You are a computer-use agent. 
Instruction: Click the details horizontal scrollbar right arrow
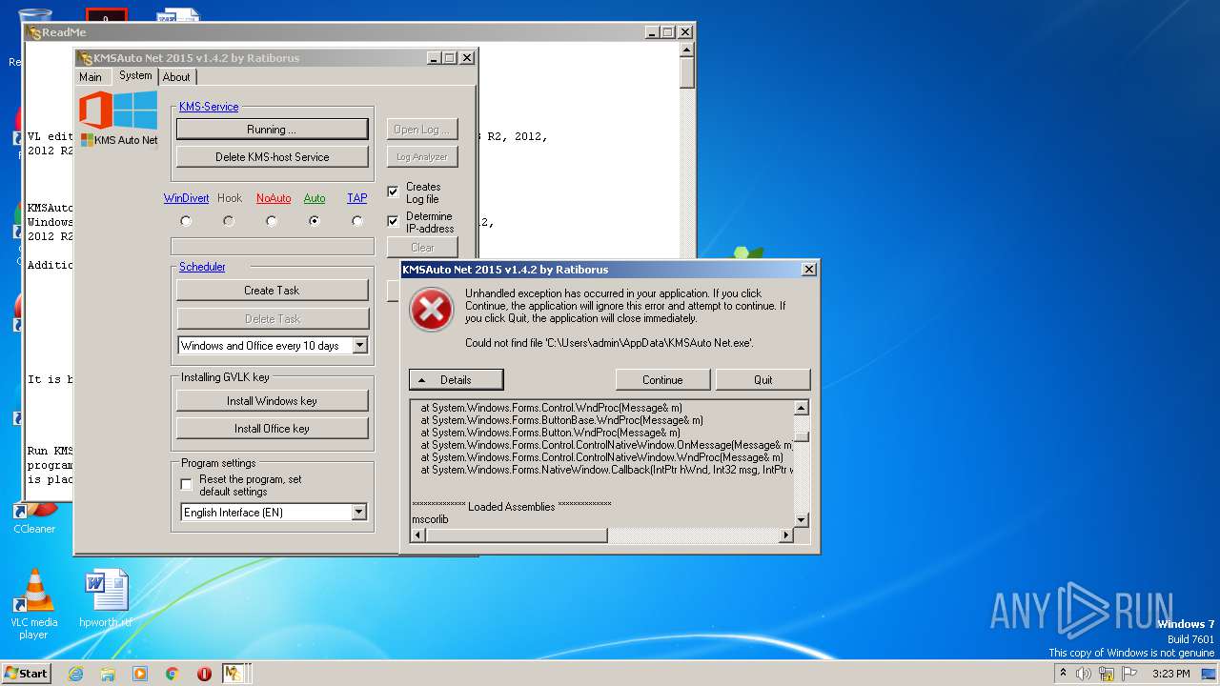pyautogui.click(x=786, y=535)
